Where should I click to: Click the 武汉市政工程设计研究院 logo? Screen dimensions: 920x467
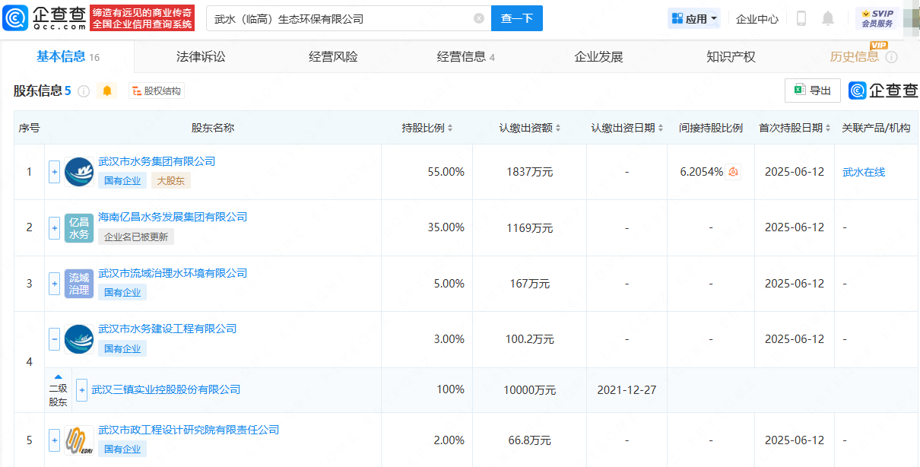pyautogui.click(x=79, y=440)
